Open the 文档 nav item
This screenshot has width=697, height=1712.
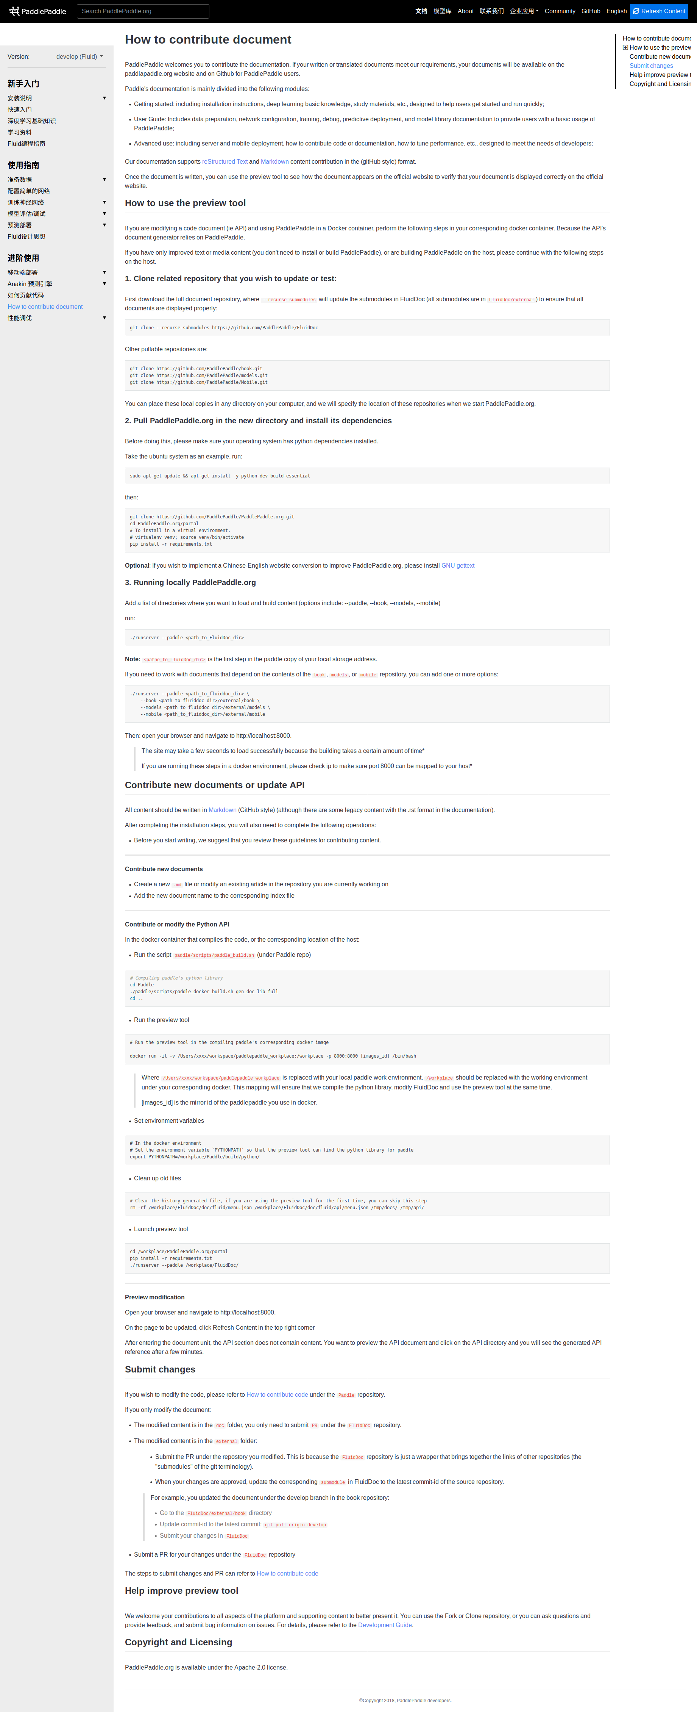[x=421, y=11]
